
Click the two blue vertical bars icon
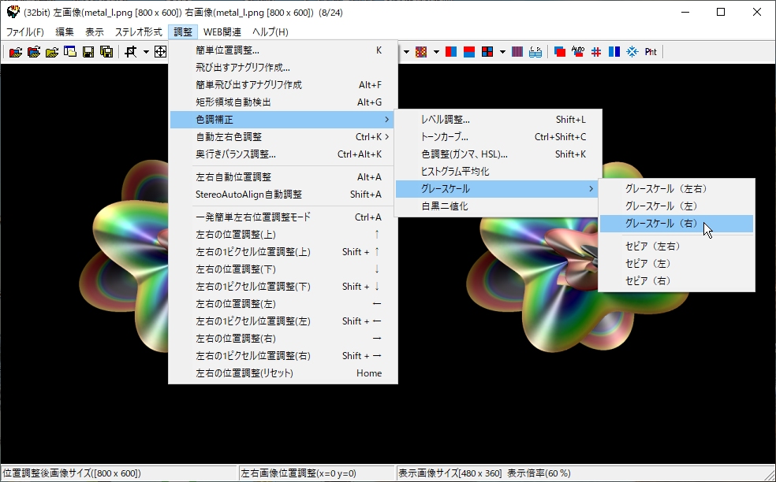click(614, 52)
